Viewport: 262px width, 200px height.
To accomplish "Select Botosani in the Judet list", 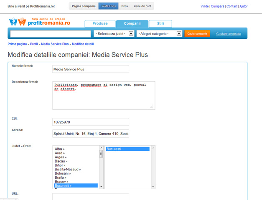I will (63, 173).
